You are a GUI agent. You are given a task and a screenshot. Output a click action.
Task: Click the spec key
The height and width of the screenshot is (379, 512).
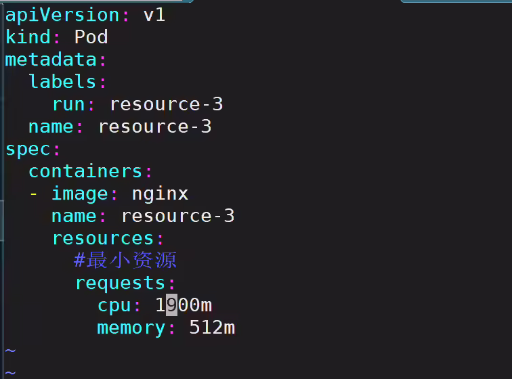(28, 150)
